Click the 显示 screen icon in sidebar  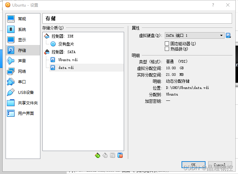pos(11,40)
